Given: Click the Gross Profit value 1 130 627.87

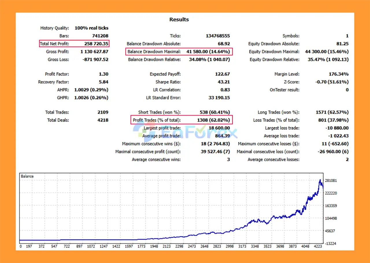Looking at the screenshot, I should point(94,52).
